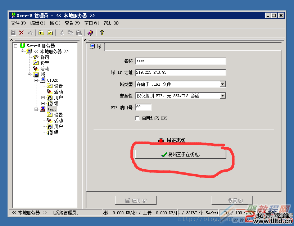Open the 安全性 dropdown list
Image resolution: width=294 pixels, height=226 pixels.
tap(222, 96)
